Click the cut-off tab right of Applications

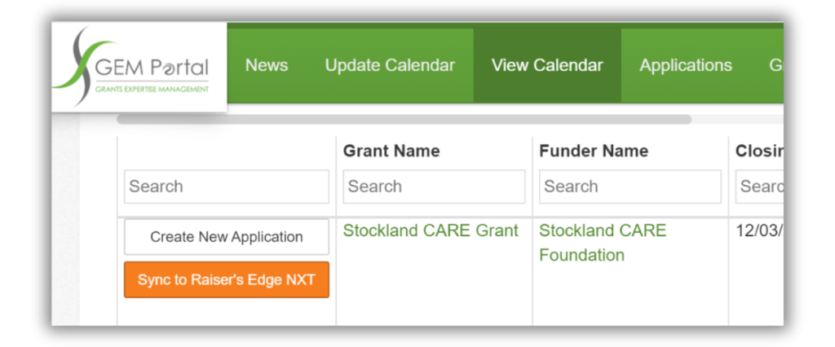[775, 66]
